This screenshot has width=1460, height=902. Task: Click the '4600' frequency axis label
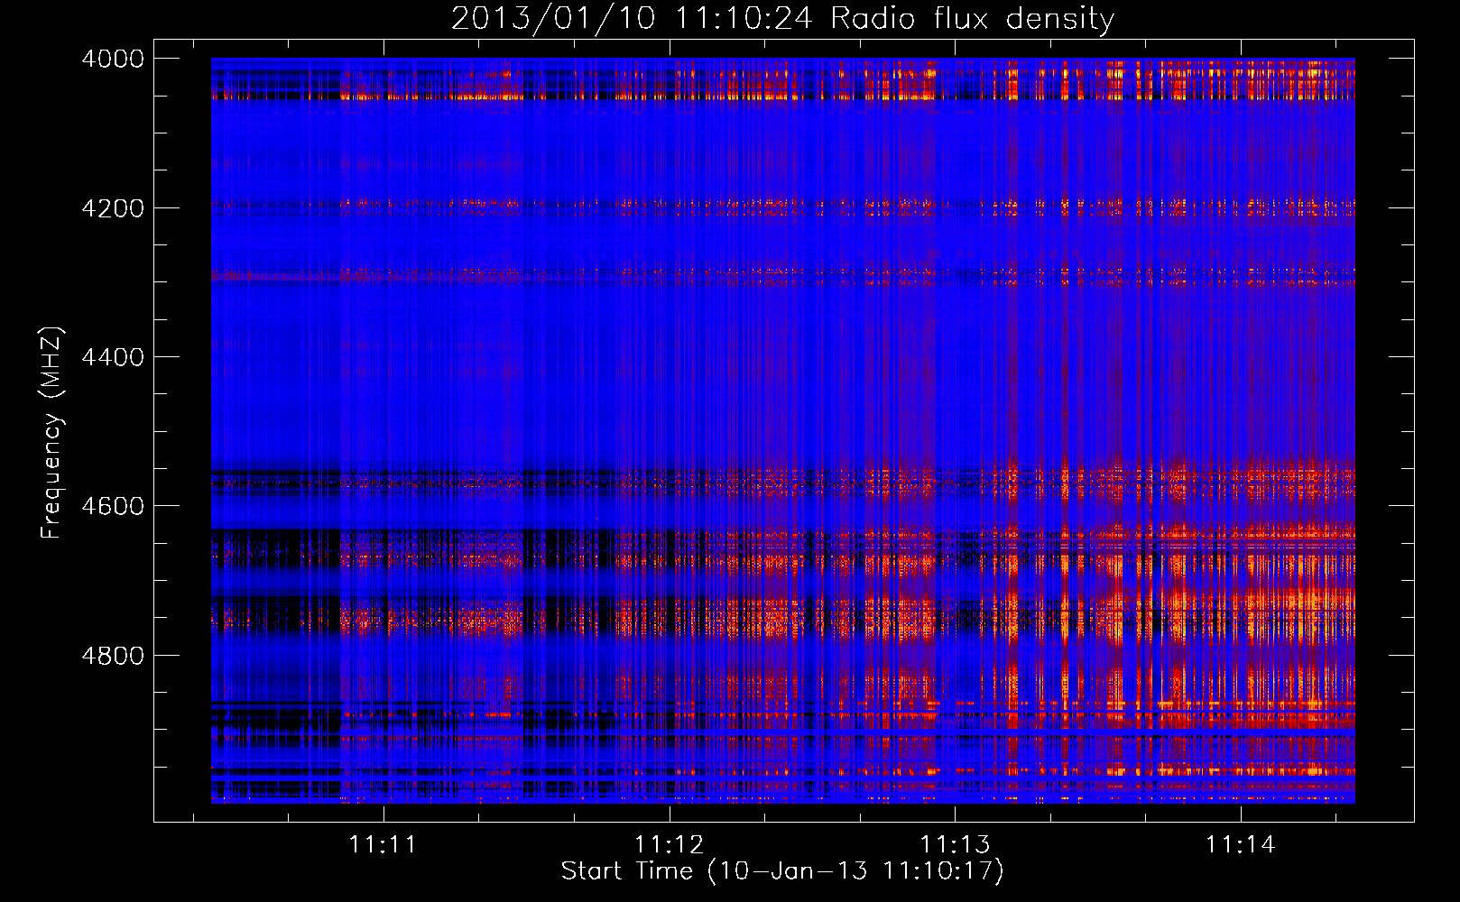(x=113, y=506)
